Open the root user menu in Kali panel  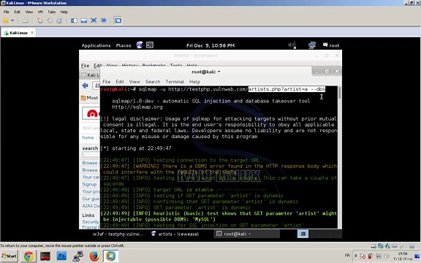pyautogui.click(x=331, y=45)
